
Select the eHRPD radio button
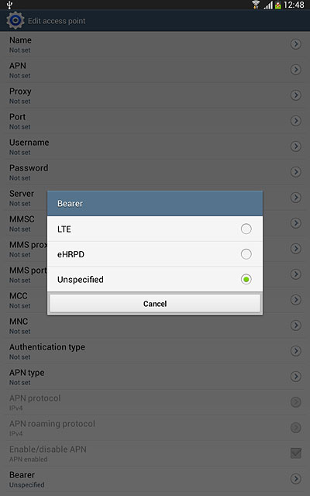(246, 254)
